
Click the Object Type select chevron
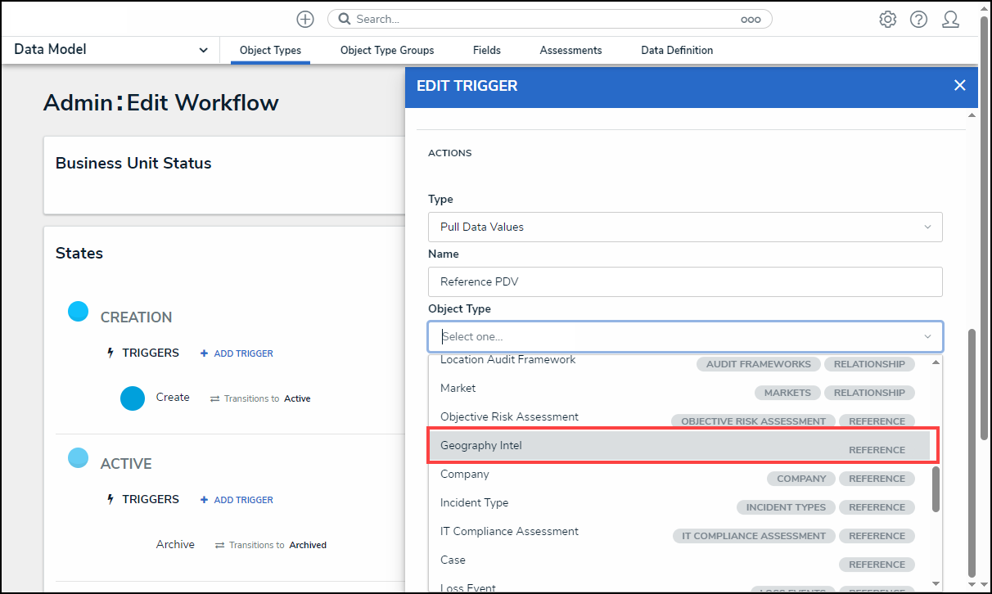(927, 336)
